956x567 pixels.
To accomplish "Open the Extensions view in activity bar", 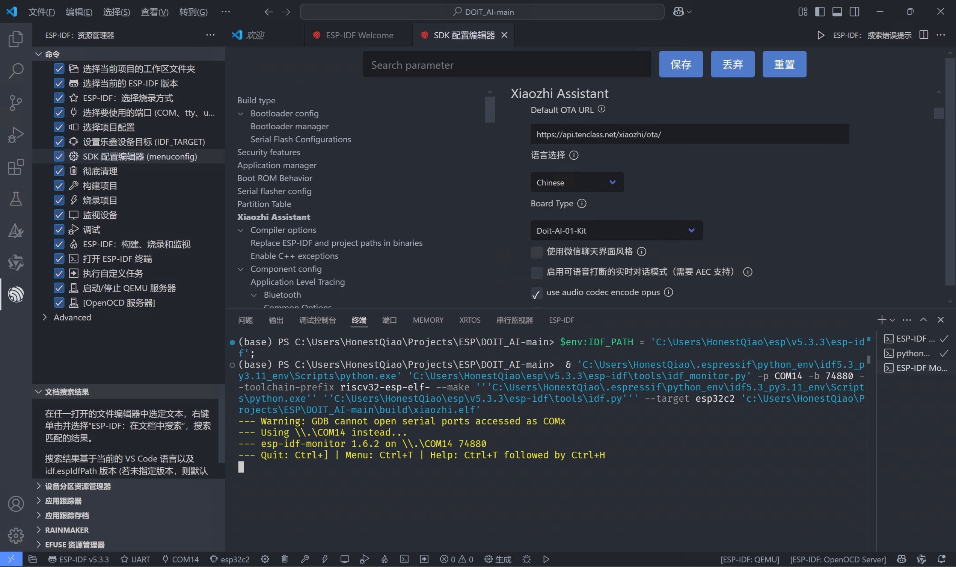I will pos(16,167).
